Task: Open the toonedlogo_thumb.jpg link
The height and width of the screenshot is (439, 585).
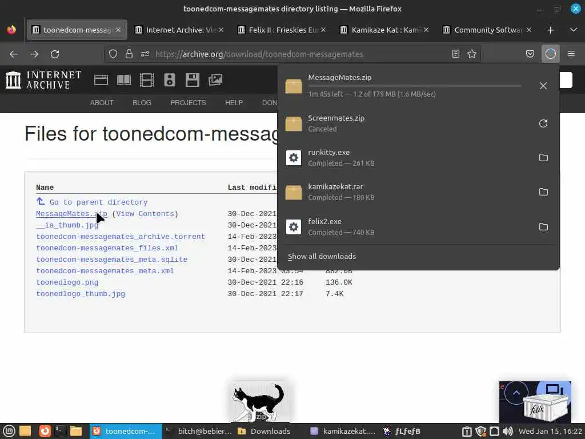Action: point(81,294)
